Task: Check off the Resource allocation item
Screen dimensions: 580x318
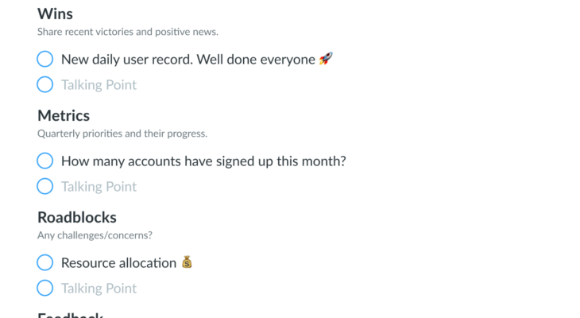Action: (45, 262)
